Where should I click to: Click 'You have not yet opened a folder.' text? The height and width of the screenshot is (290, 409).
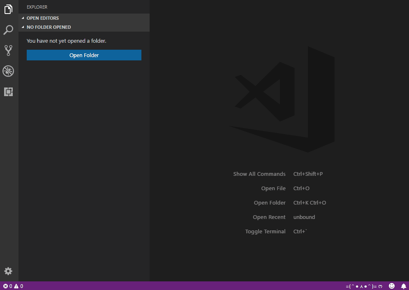(67, 41)
